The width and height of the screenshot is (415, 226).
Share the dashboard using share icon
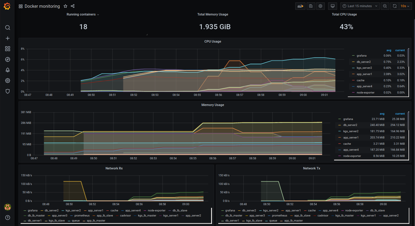73,6
